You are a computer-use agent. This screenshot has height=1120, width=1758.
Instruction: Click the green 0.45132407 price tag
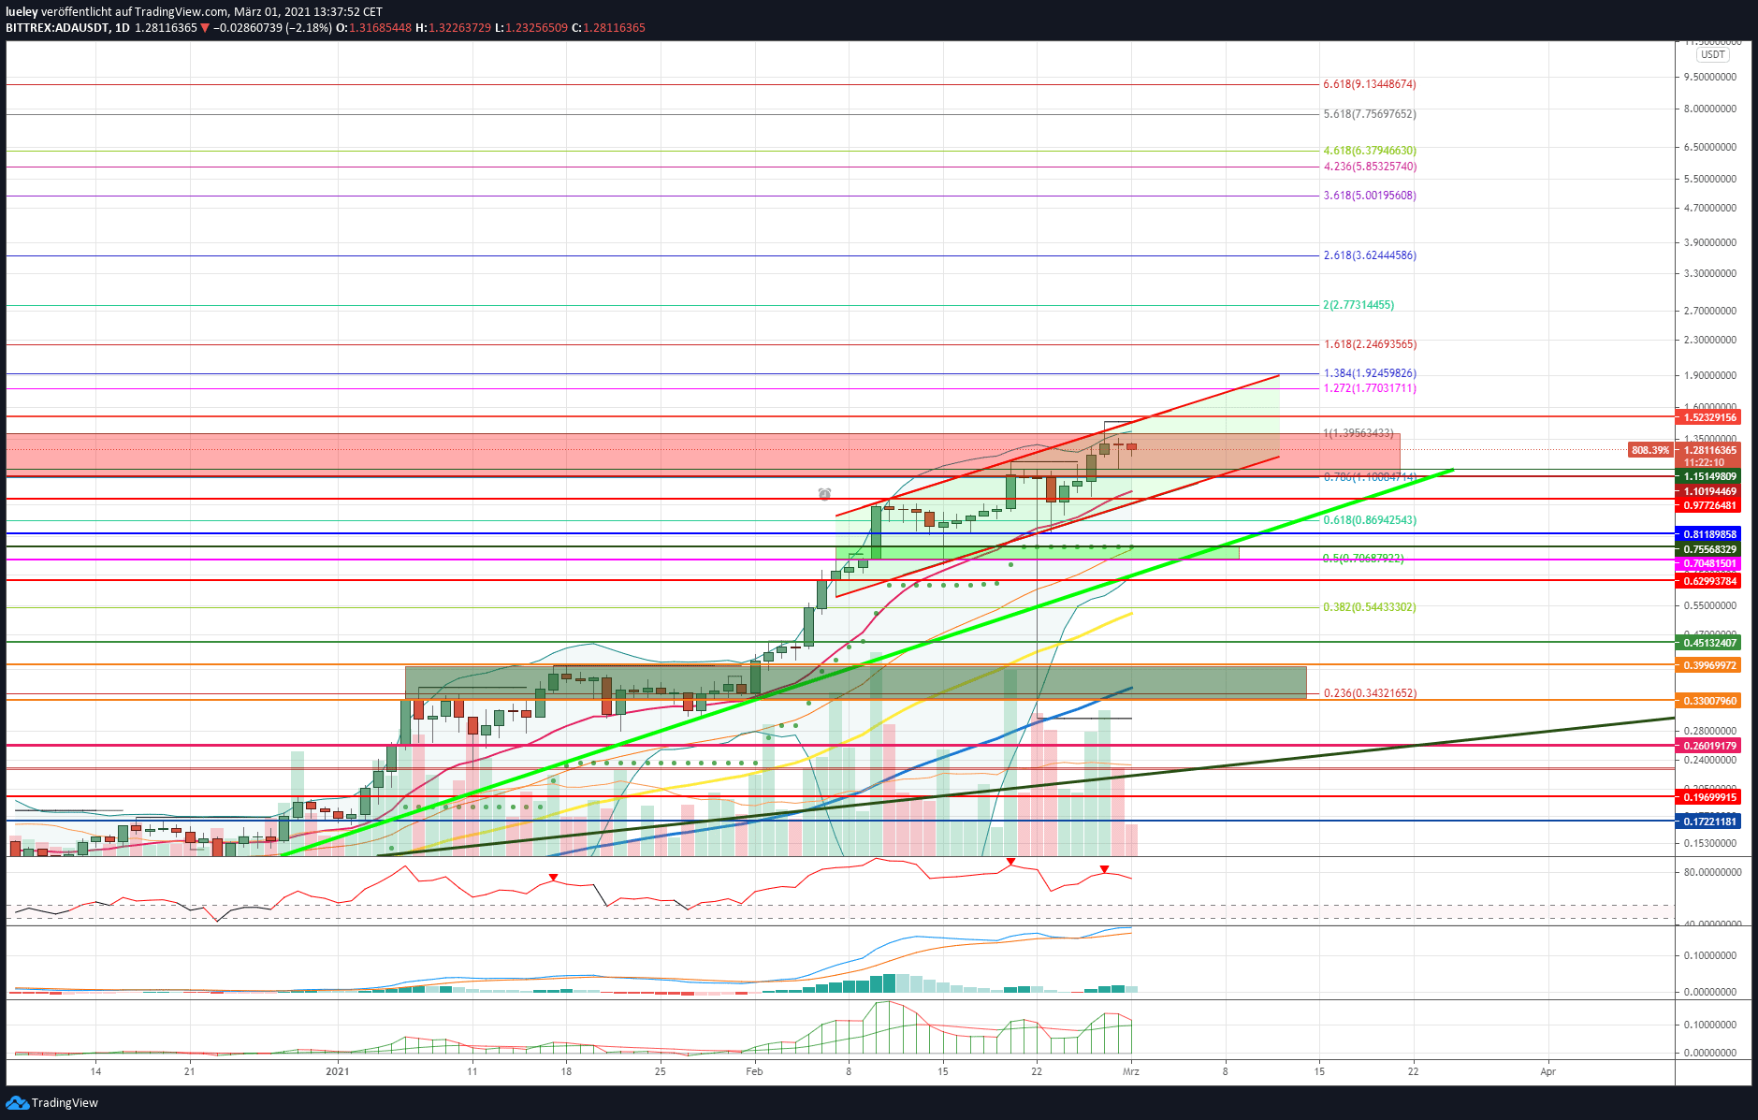click(1710, 643)
